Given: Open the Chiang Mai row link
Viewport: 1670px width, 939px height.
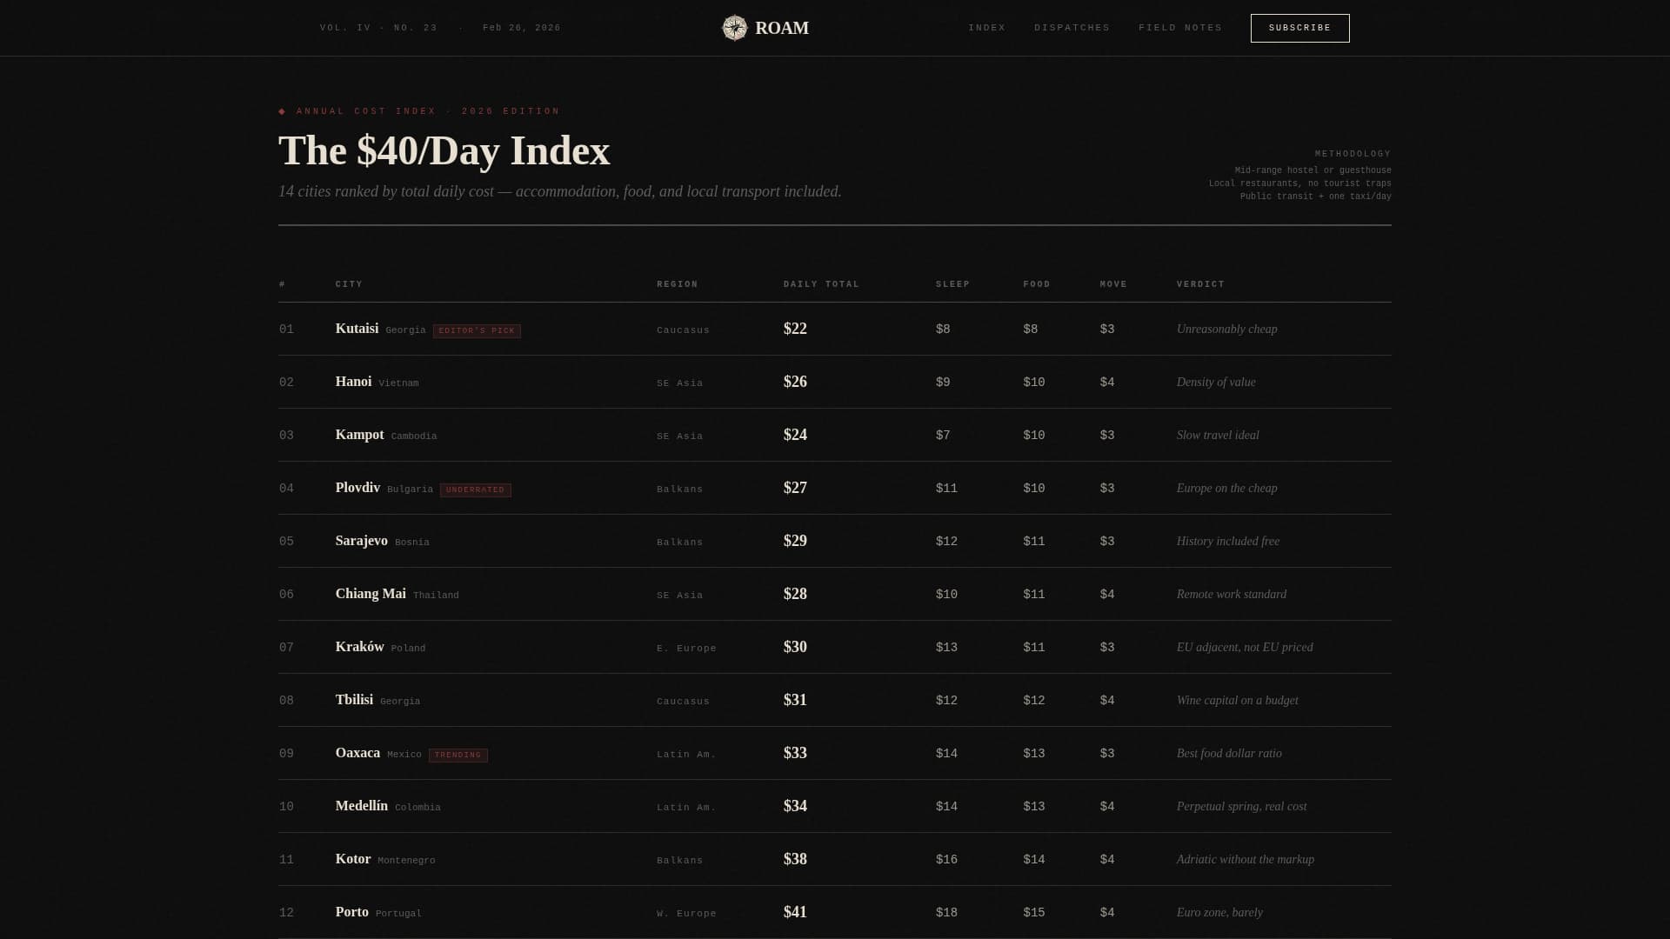Looking at the screenshot, I should (371, 594).
